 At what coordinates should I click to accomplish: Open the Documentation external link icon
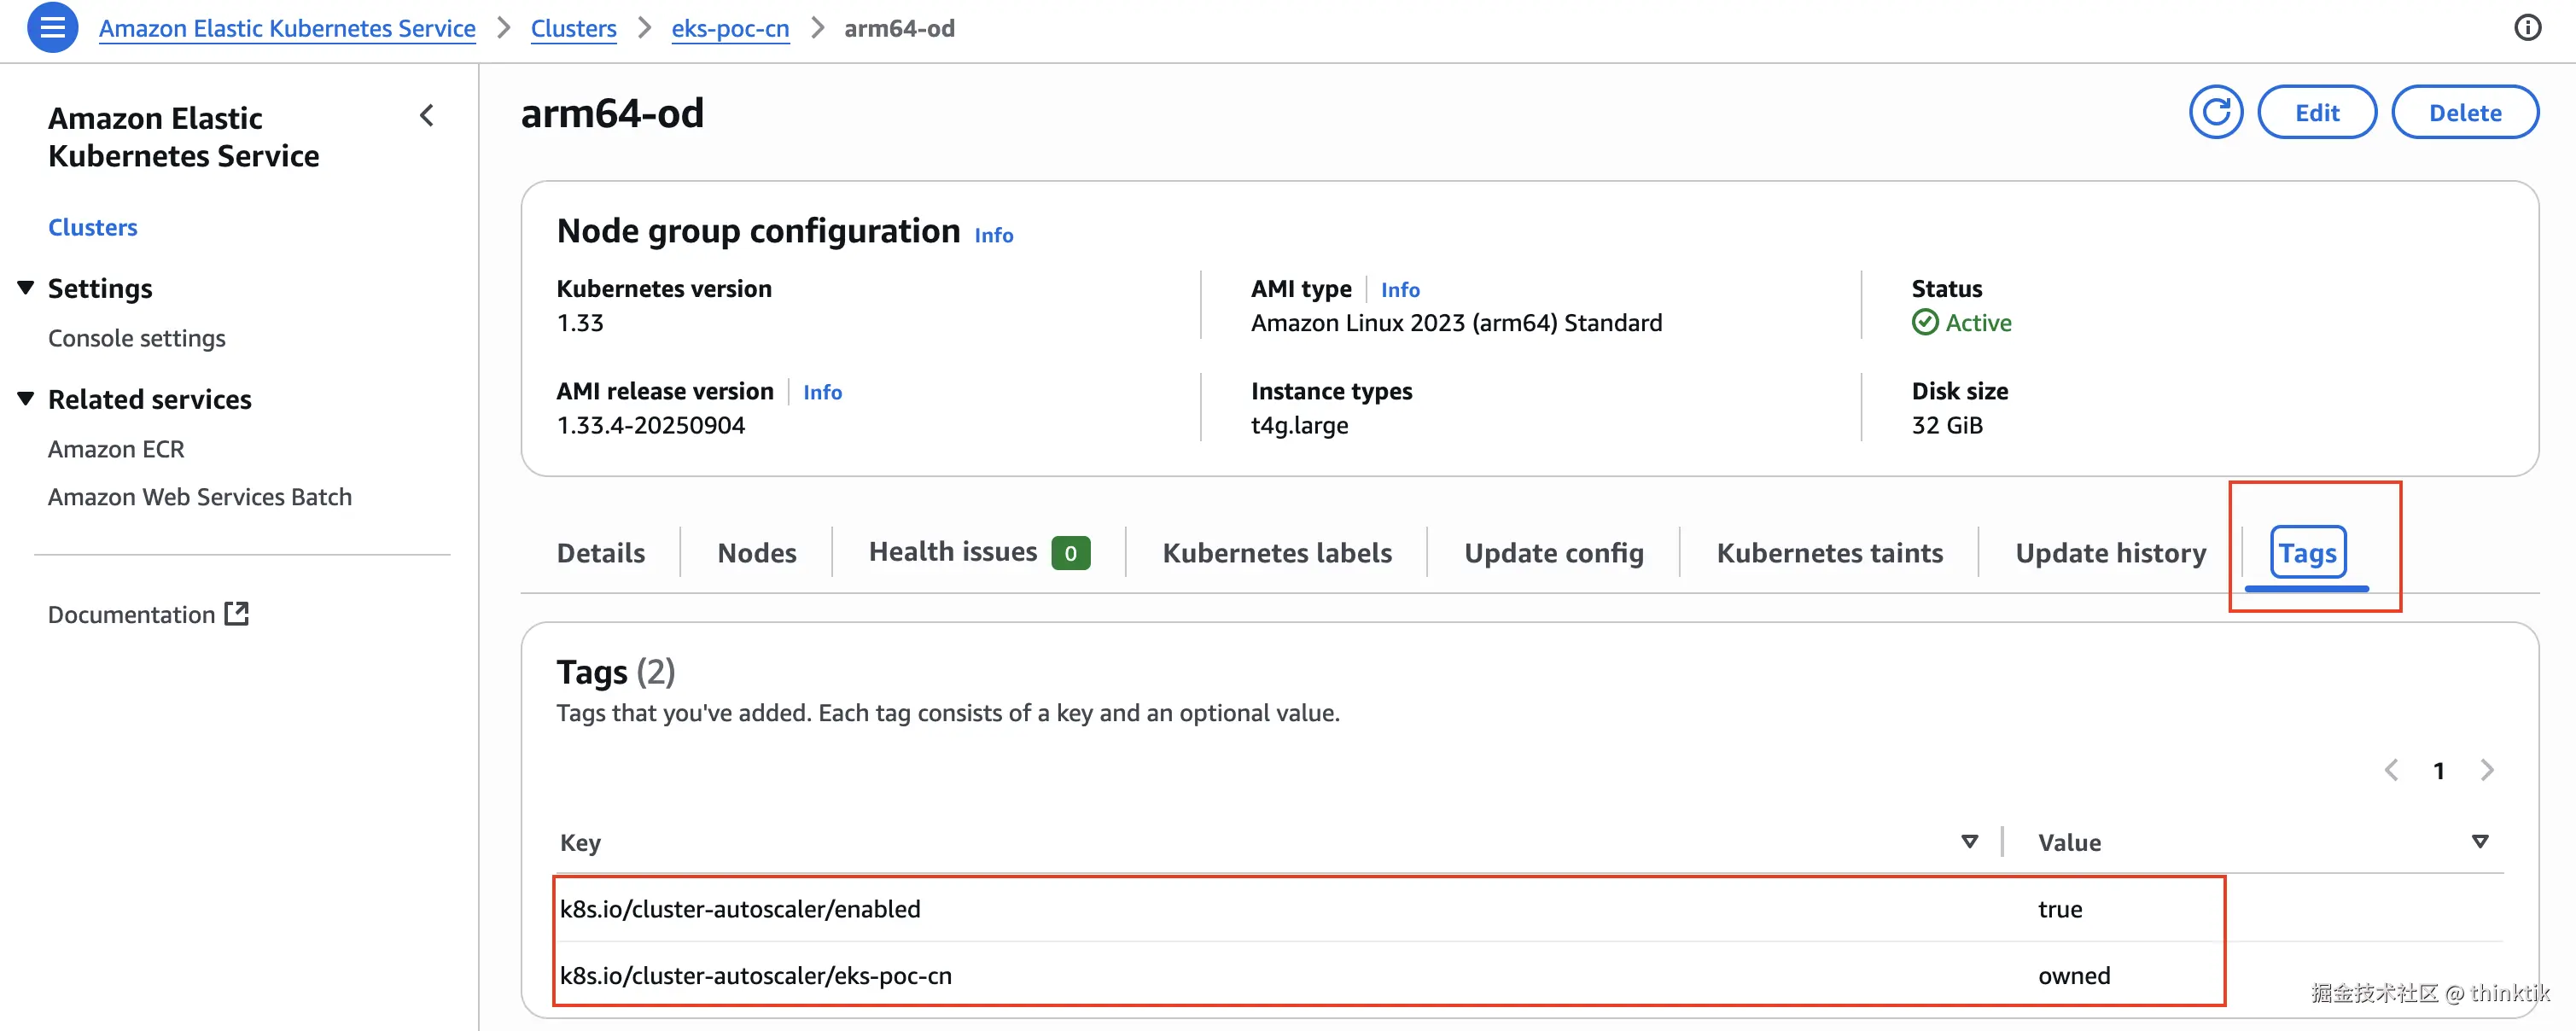pos(237,613)
